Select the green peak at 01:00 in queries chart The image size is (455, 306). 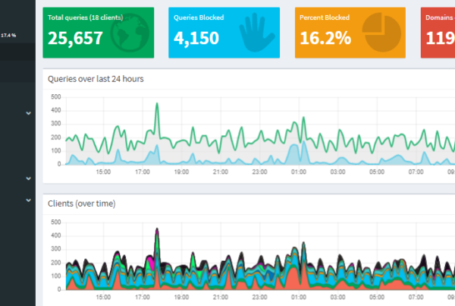click(303, 120)
